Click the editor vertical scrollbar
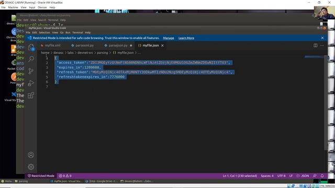335x188 pixels. coord(326,102)
